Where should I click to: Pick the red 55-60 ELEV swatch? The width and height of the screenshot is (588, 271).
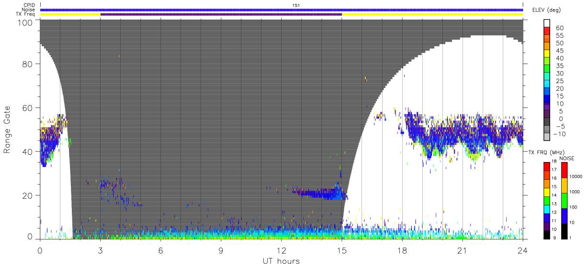point(547,31)
